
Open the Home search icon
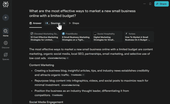pos(5,31)
